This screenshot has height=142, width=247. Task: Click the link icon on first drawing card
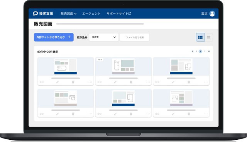[42, 82]
